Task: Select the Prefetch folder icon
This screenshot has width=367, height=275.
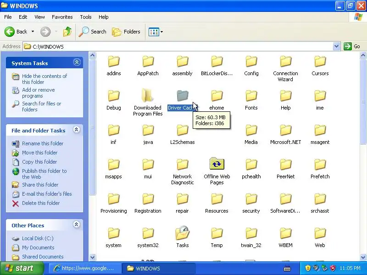Action: (x=320, y=165)
